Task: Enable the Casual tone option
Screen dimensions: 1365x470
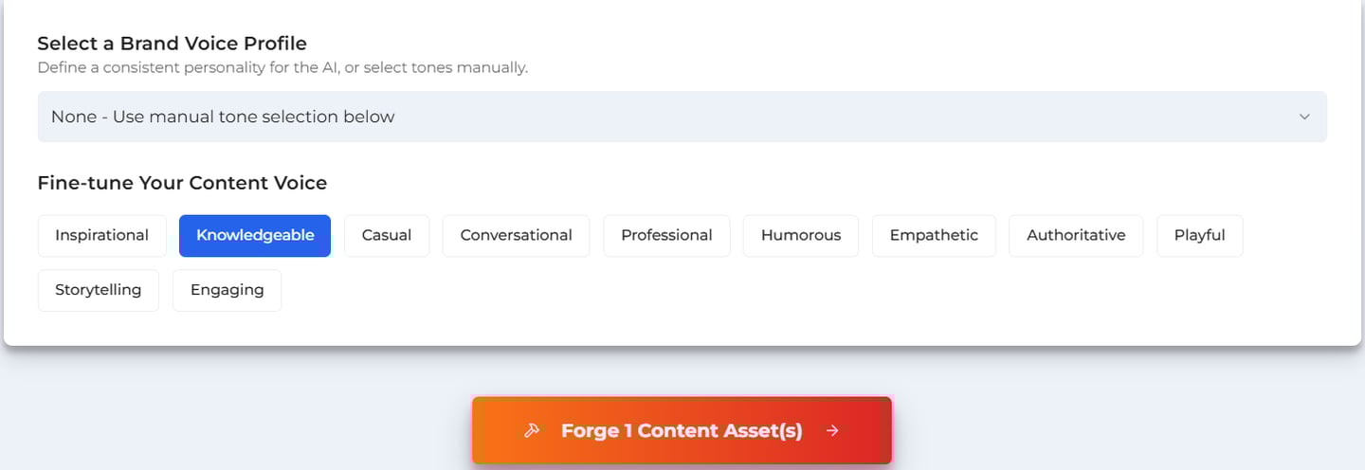Action: (x=387, y=236)
